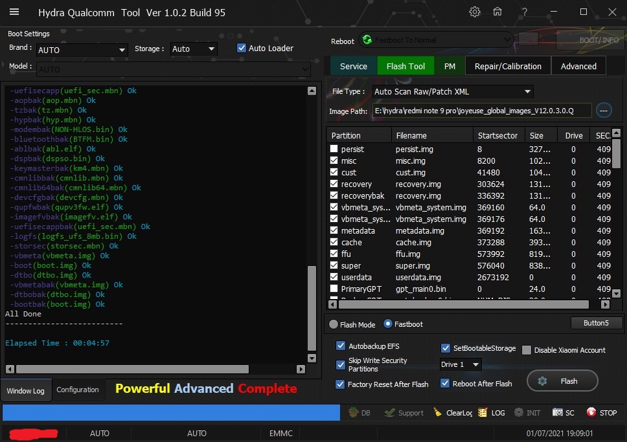Toggle the Auto Loader checkbox
The image size is (627, 442).
coord(242,48)
